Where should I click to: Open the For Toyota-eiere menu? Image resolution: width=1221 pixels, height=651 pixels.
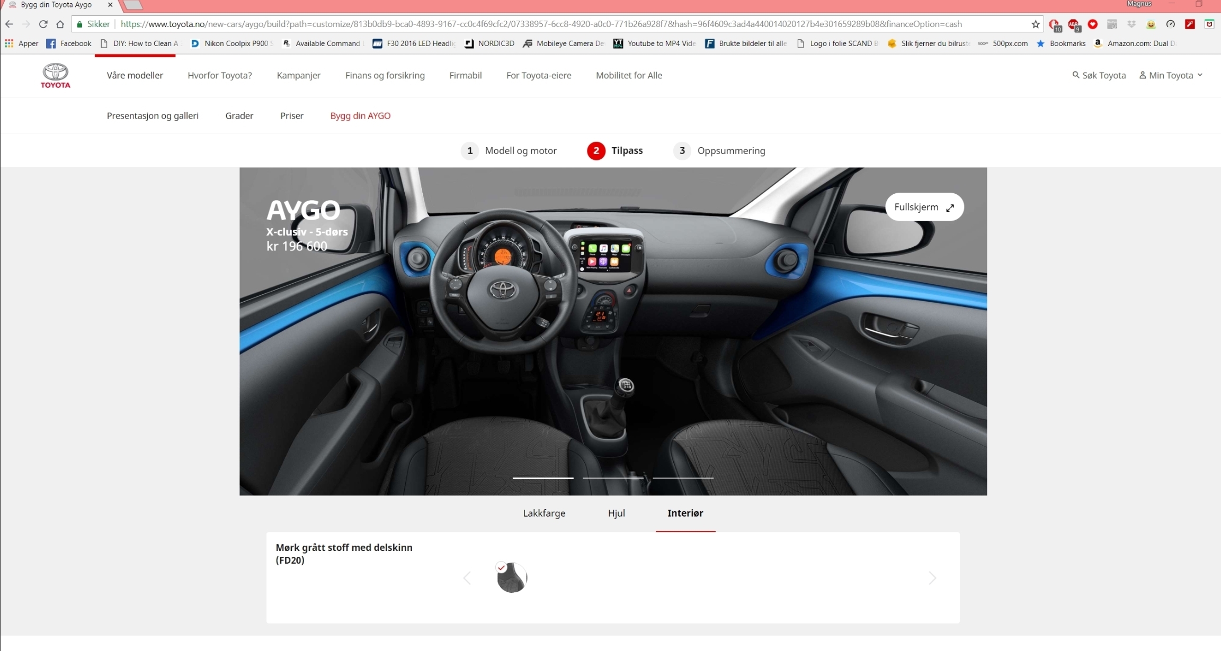tap(539, 76)
